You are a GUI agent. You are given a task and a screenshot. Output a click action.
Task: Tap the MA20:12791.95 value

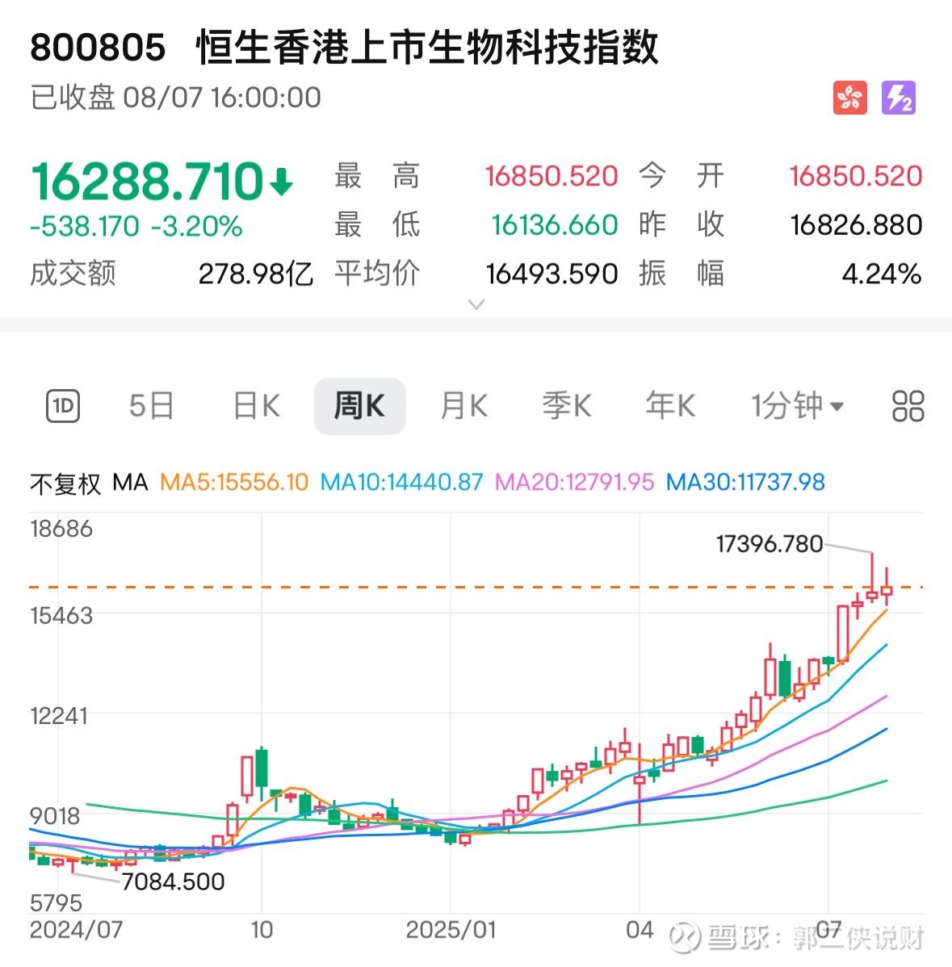pyautogui.click(x=574, y=482)
